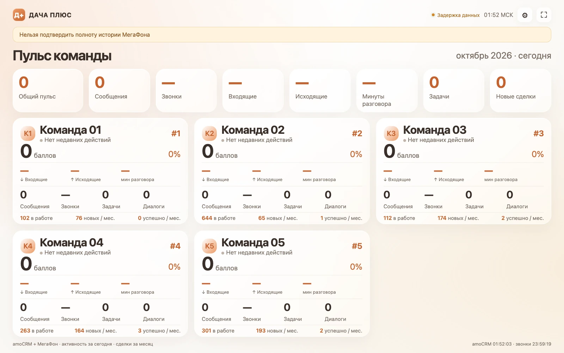Click the #3 rank label
The width and height of the screenshot is (564, 353).
click(x=539, y=133)
